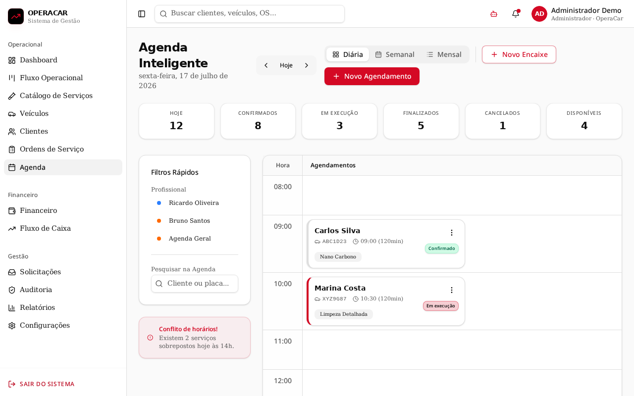Switch to Diária view
The width and height of the screenshot is (634, 396).
[x=348, y=54]
